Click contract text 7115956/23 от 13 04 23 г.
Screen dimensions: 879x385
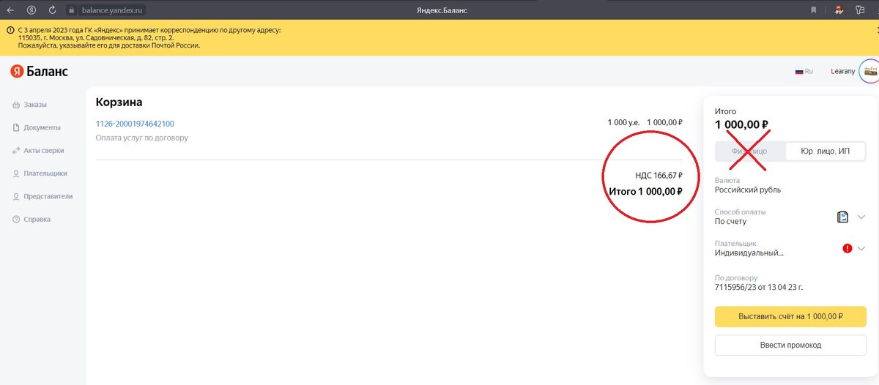759,287
